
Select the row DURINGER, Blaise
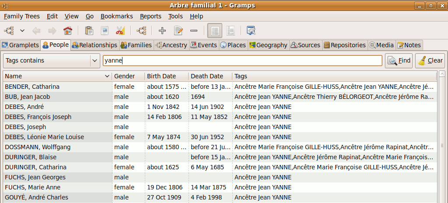click(x=220, y=157)
